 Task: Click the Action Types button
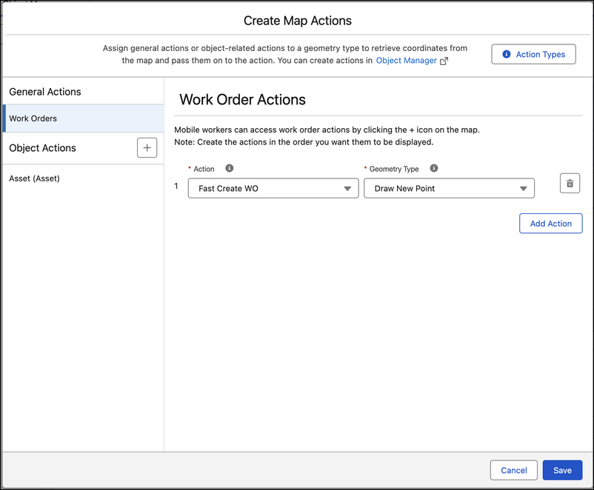pyautogui.click(x=533, y=54)
